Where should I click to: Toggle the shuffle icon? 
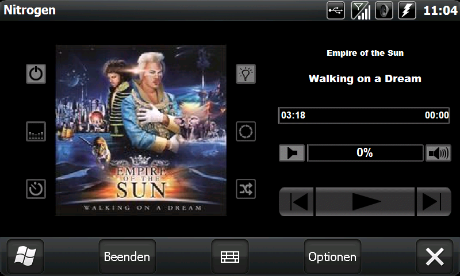246,189
